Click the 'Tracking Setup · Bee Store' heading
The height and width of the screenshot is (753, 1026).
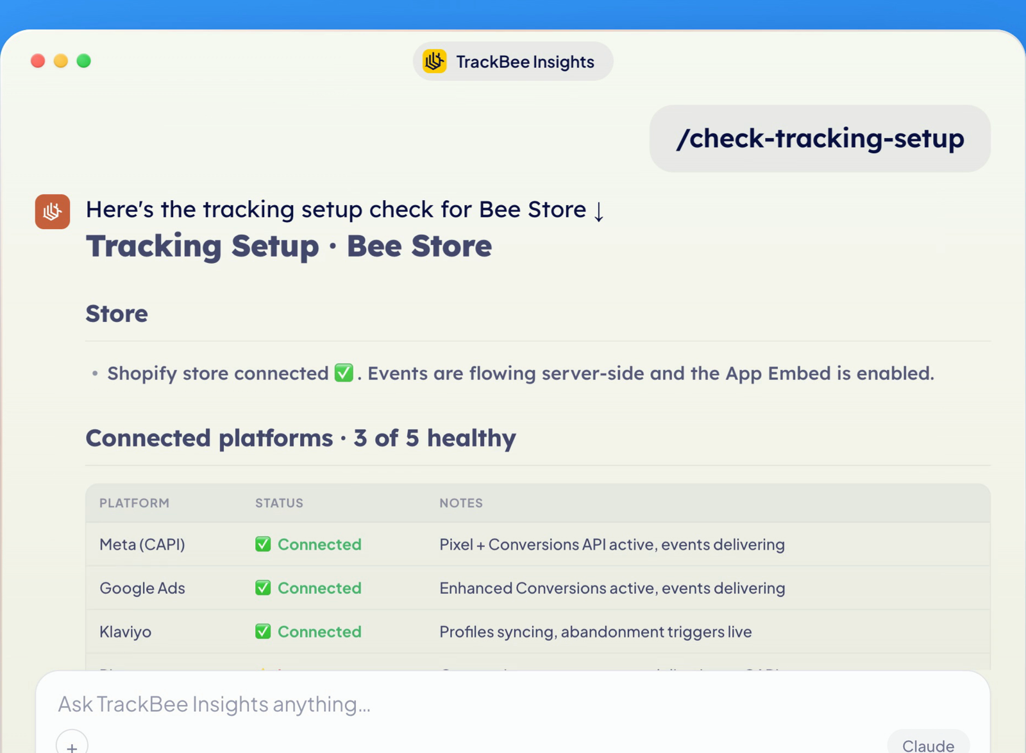289,246
